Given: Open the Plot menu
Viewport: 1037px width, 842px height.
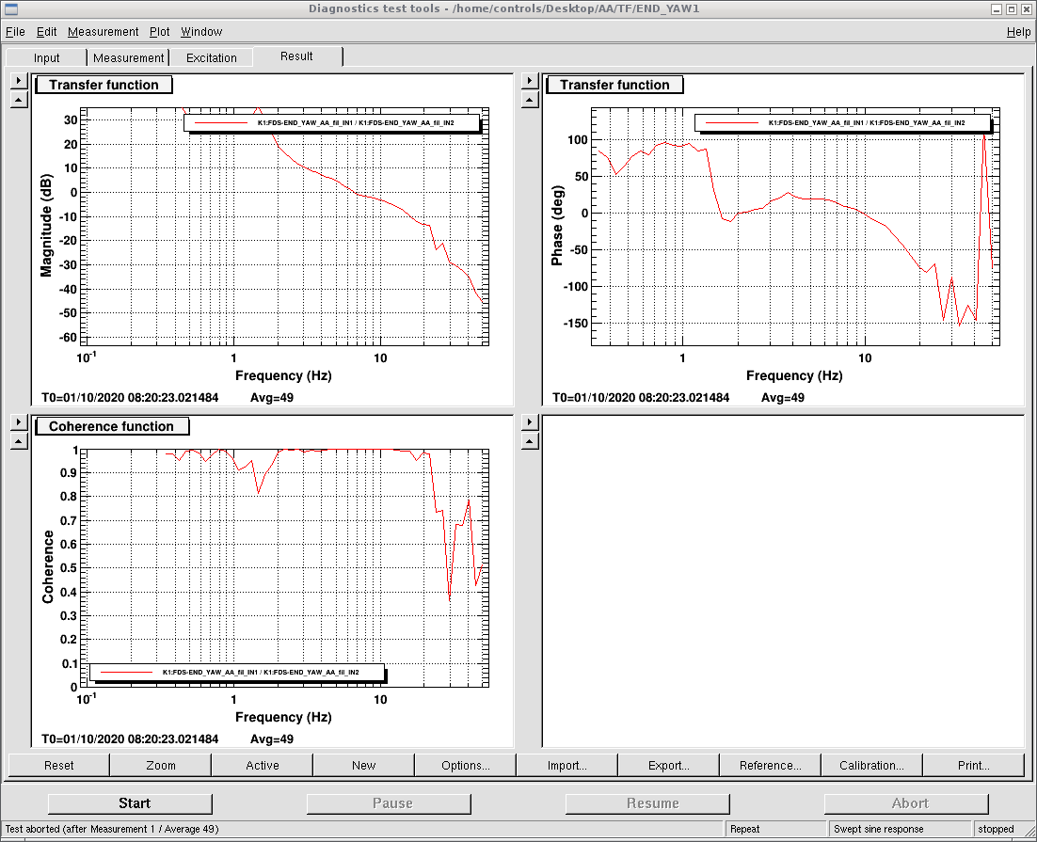Looking at the screenshot, I should [x=159, y=31].
